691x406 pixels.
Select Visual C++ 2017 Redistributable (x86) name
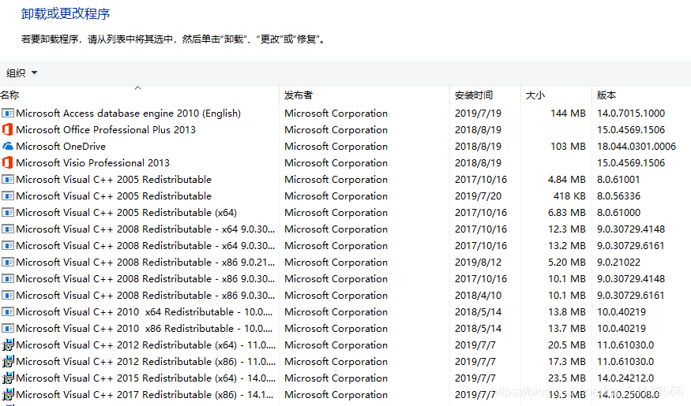145,394
